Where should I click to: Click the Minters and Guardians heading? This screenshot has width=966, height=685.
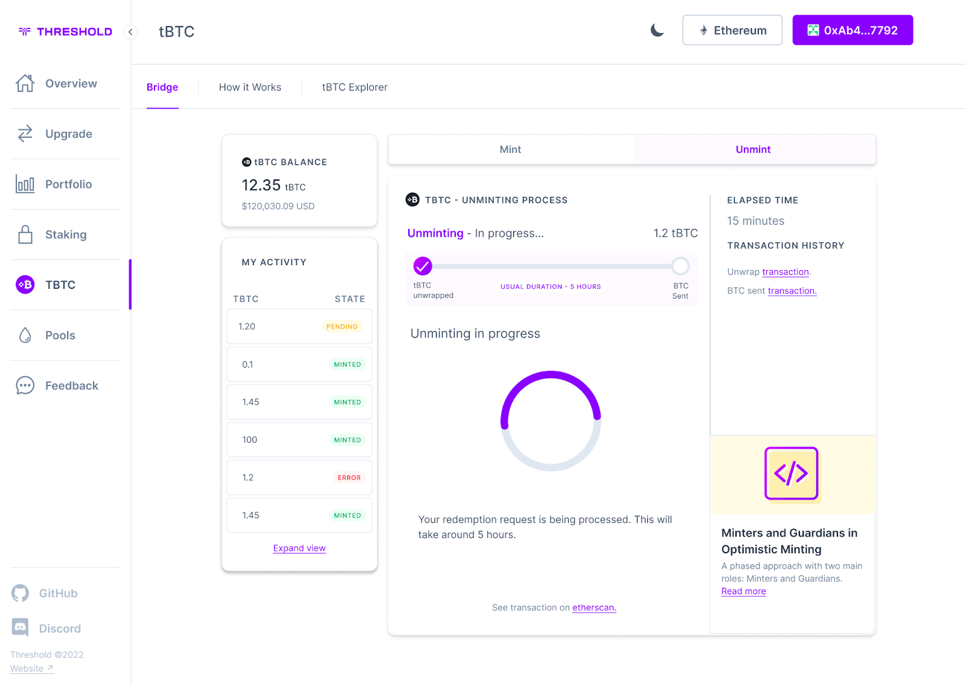[x=790, y=541]
